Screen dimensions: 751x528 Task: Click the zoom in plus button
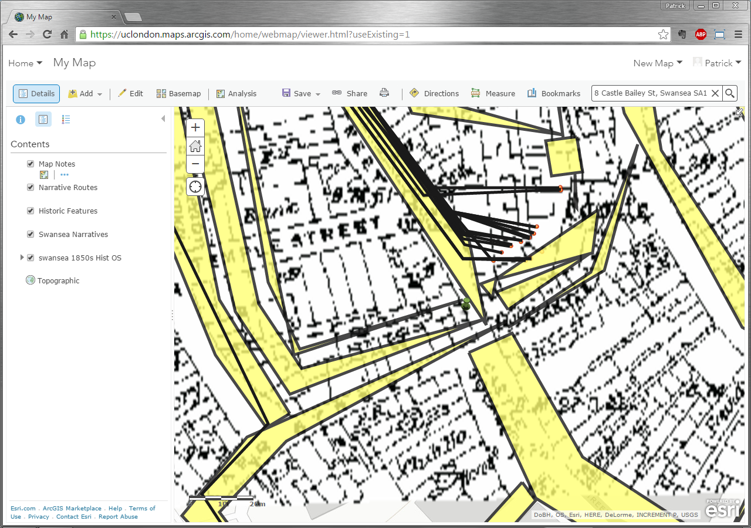click(x=195, y=127)
